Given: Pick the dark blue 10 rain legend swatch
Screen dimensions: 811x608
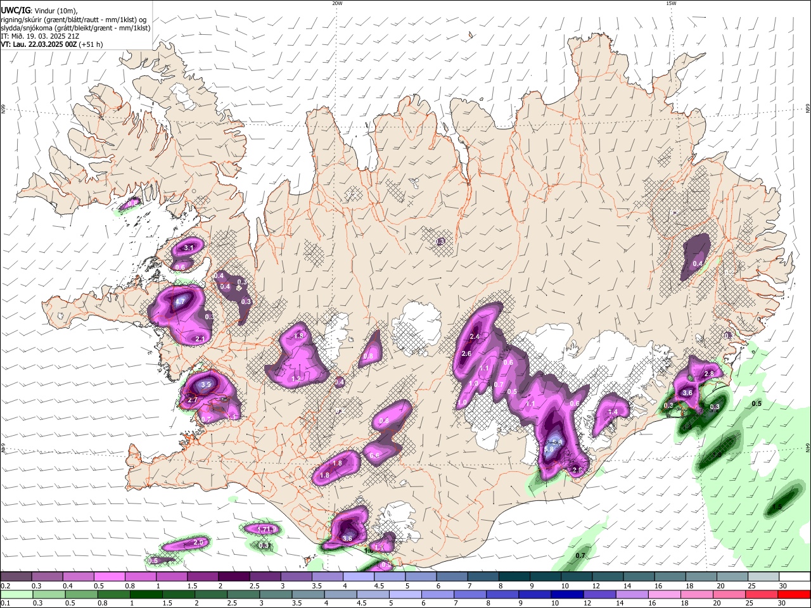Looking at the screenshot, I should coord(566,594).
